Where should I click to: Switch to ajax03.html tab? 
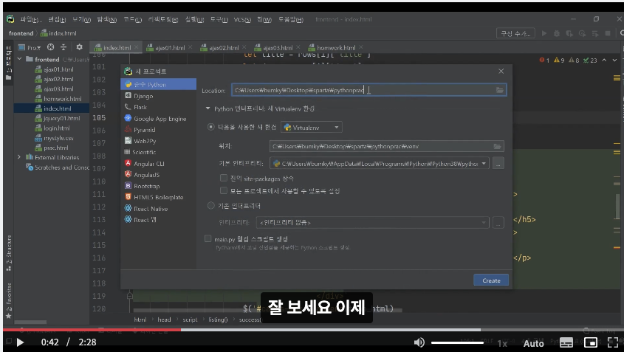click(x=277, y=48)
